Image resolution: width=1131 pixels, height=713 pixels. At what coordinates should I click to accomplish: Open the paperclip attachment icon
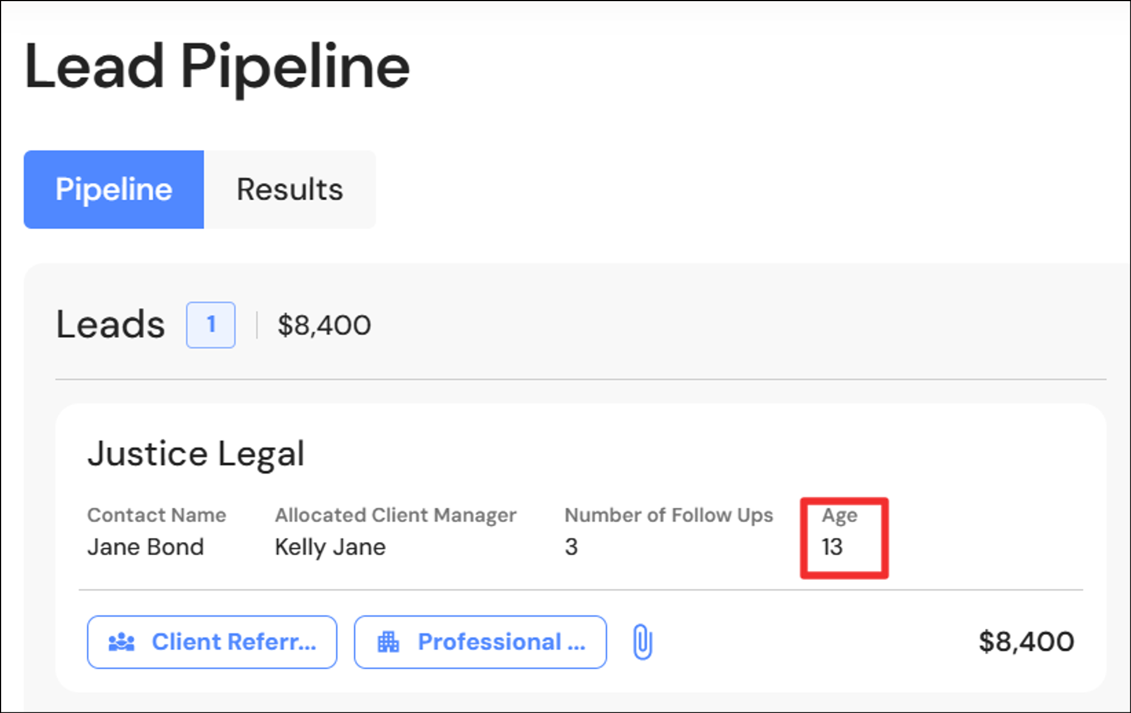tap(642, 642)
